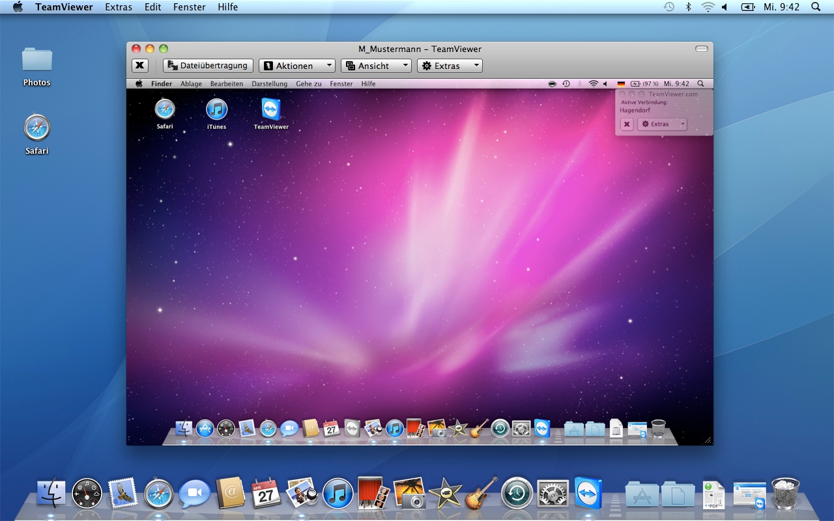The image size is (834, 521).
Task: Launch iTunes from the remote dock
Action: pyautogui.click(x=394, y=429)
